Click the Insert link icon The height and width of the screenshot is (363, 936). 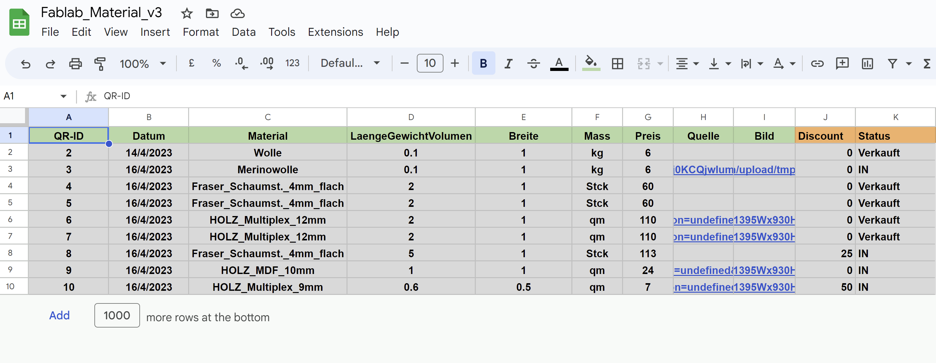point(817,64)
